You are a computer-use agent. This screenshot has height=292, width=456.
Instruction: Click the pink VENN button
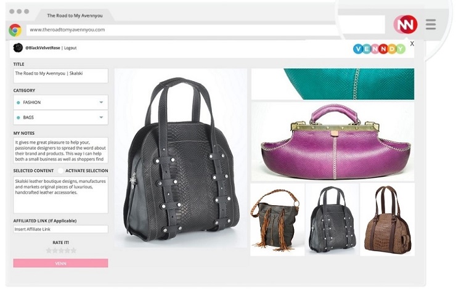pyautogui.click(x=60, y=263)
